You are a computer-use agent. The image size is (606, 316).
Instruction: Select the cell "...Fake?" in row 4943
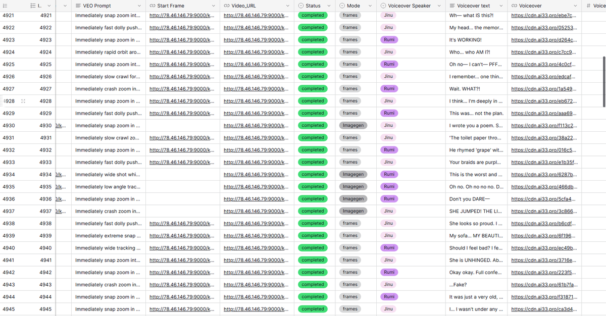click(477, 285)
